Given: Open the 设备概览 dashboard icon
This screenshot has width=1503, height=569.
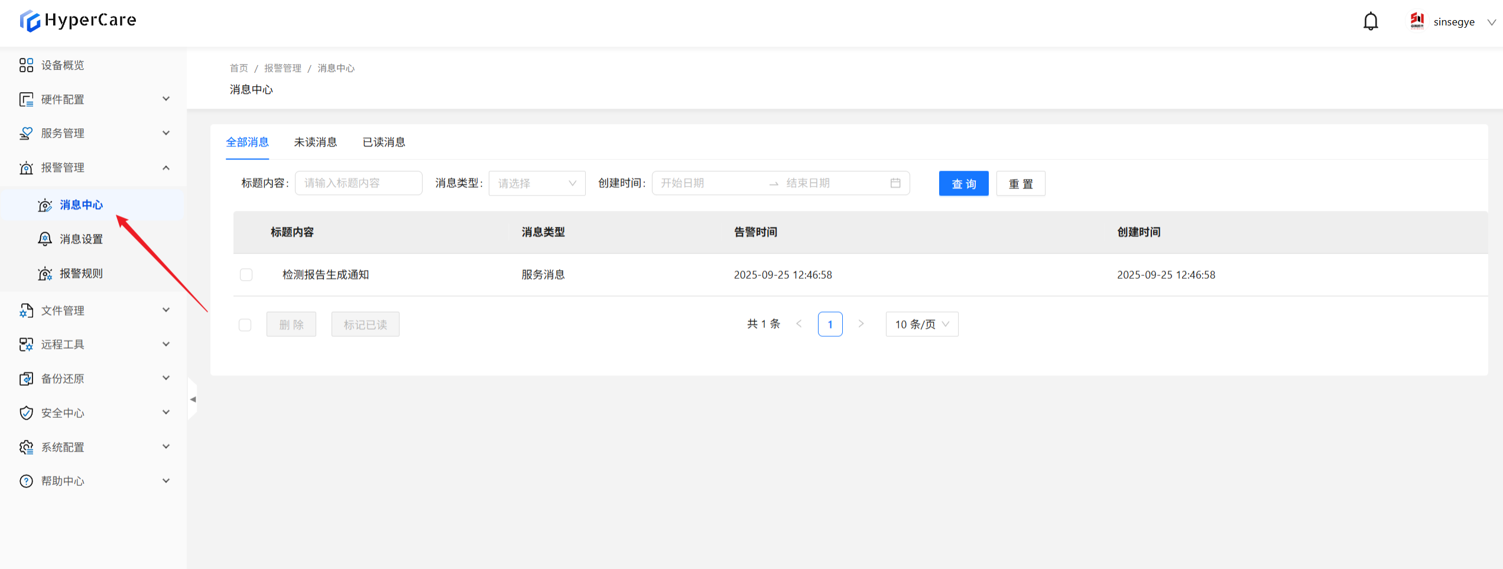Looking at the screenshot, I should (26, 65).
